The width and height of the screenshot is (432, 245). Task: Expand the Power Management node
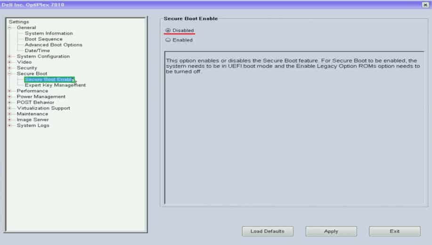[x=9, y=97]
